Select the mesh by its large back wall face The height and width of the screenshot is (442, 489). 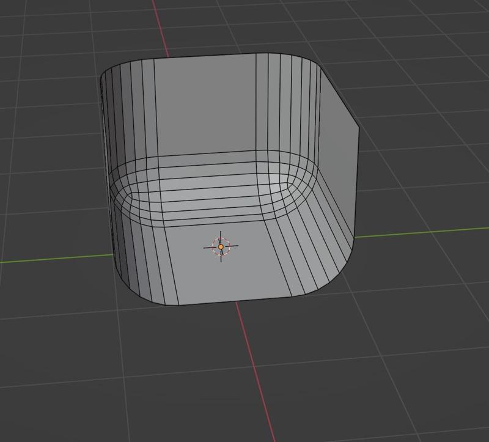coord(206,106)
